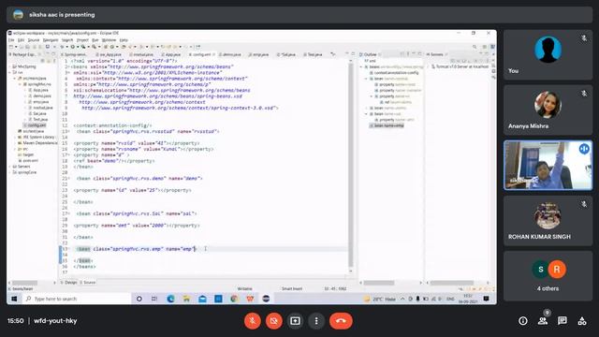Image resolution: width=599 pixels, height=337 pixels.
Task: Open the Eclipse Edit menu
Action: [21, 40]
